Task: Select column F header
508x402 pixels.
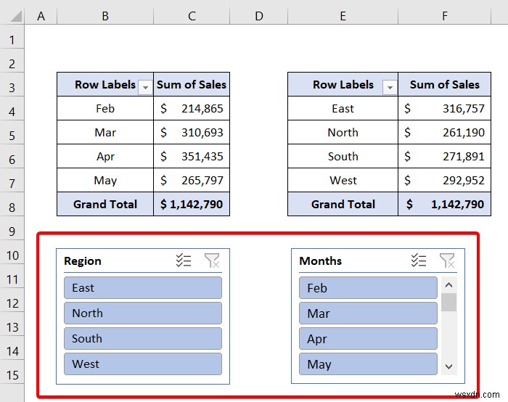Action: tap(444, 16)
